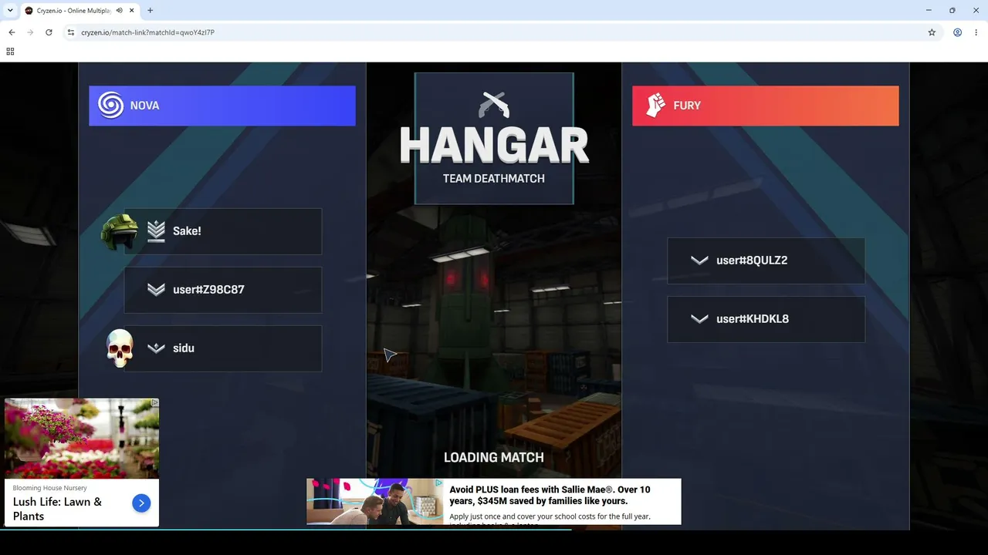Focus the address bar URL field
Image resolution: width=988 pixels, height=555 pixels.
pyautogui.click(x=494, y=32)
